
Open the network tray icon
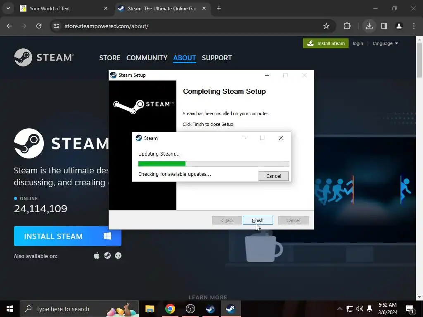[350, 309]
